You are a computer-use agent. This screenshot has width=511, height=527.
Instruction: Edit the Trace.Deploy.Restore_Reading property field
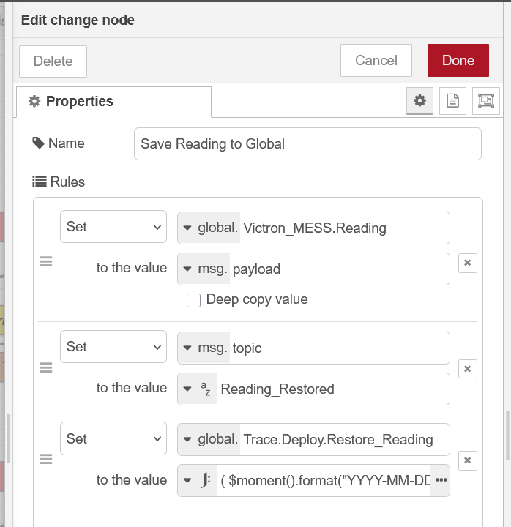[344, 439]
